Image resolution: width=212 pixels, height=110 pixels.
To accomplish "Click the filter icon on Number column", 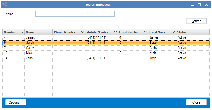I will pos(22,32).
